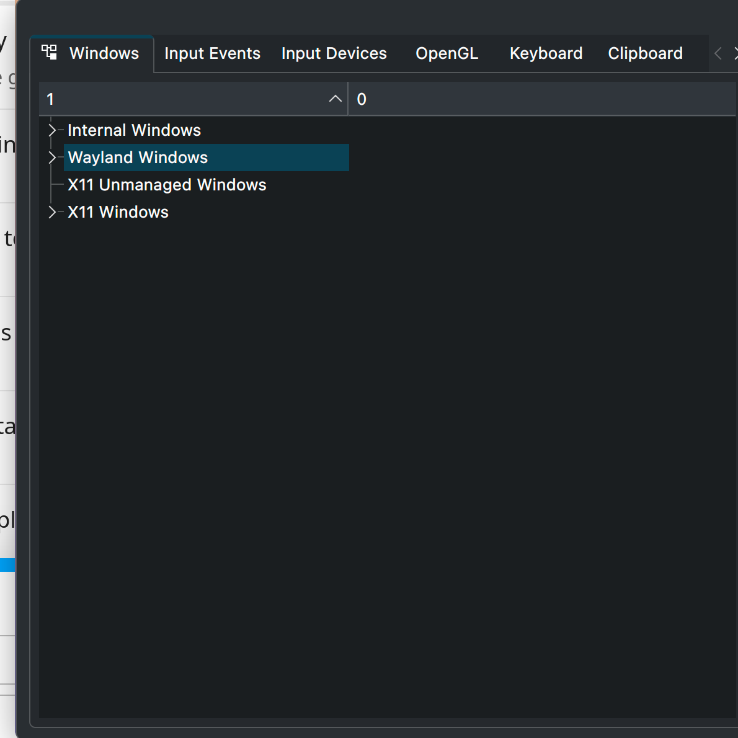Select the X11 Windows row
The width and height of the screenshot is (738, 738).
(x=118, y=212)
